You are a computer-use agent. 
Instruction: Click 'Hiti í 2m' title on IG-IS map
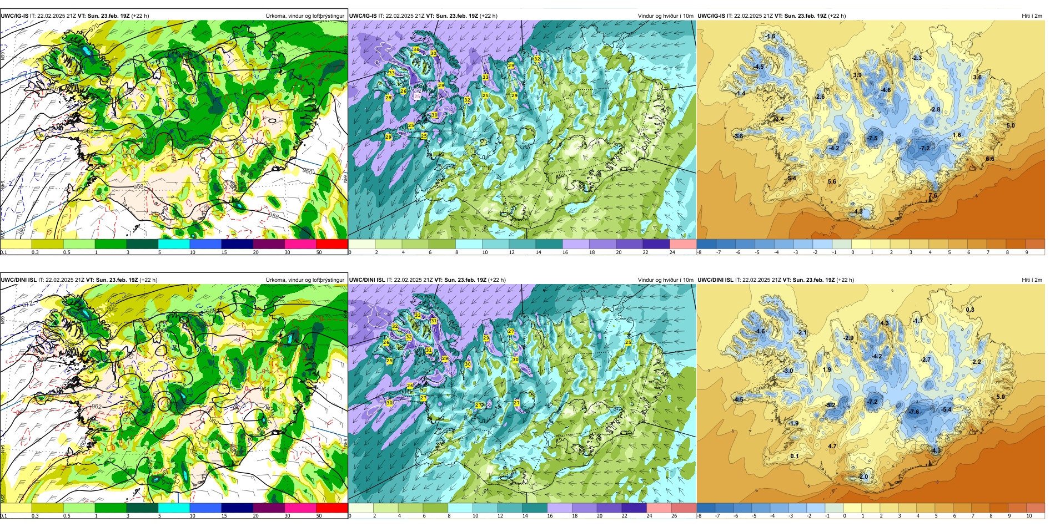[1032, 16]
